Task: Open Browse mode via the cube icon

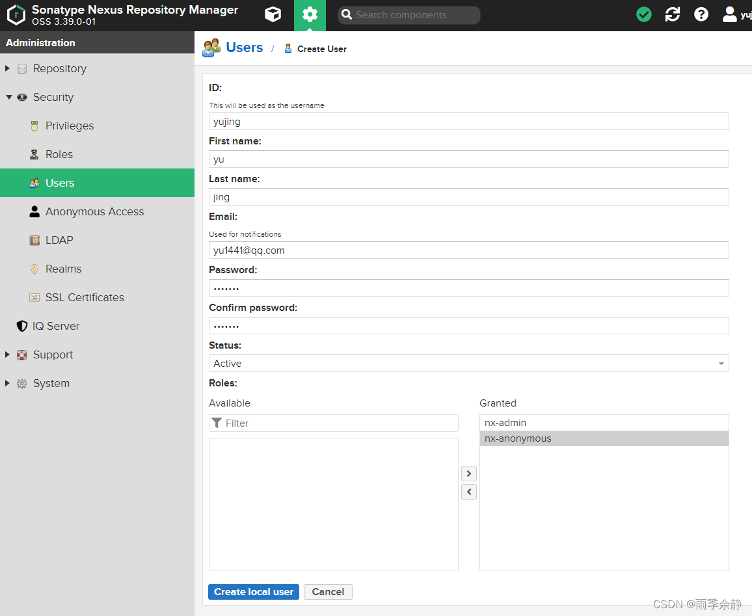Action: (273, 15)
